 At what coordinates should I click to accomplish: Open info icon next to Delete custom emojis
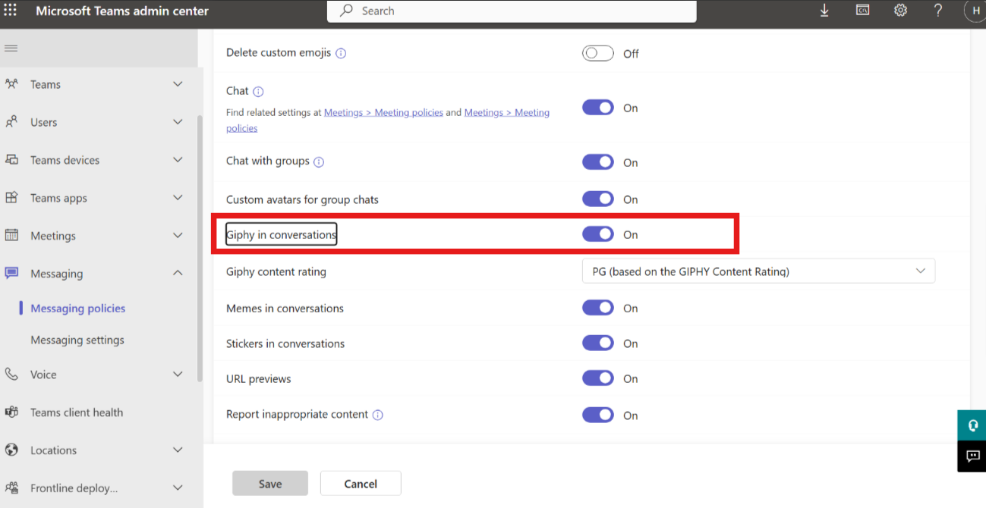tap(341, 54)
